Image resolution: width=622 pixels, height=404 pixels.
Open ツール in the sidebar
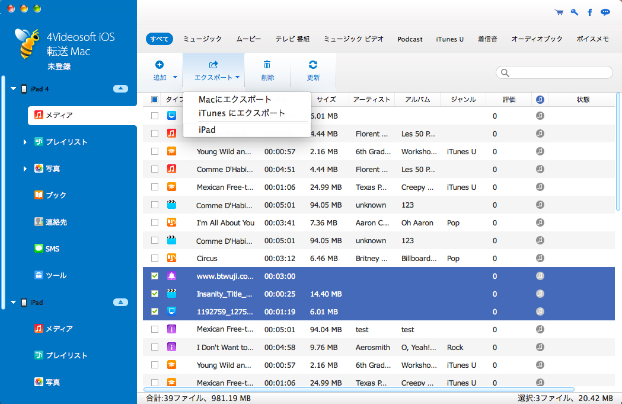pos(56,275)
